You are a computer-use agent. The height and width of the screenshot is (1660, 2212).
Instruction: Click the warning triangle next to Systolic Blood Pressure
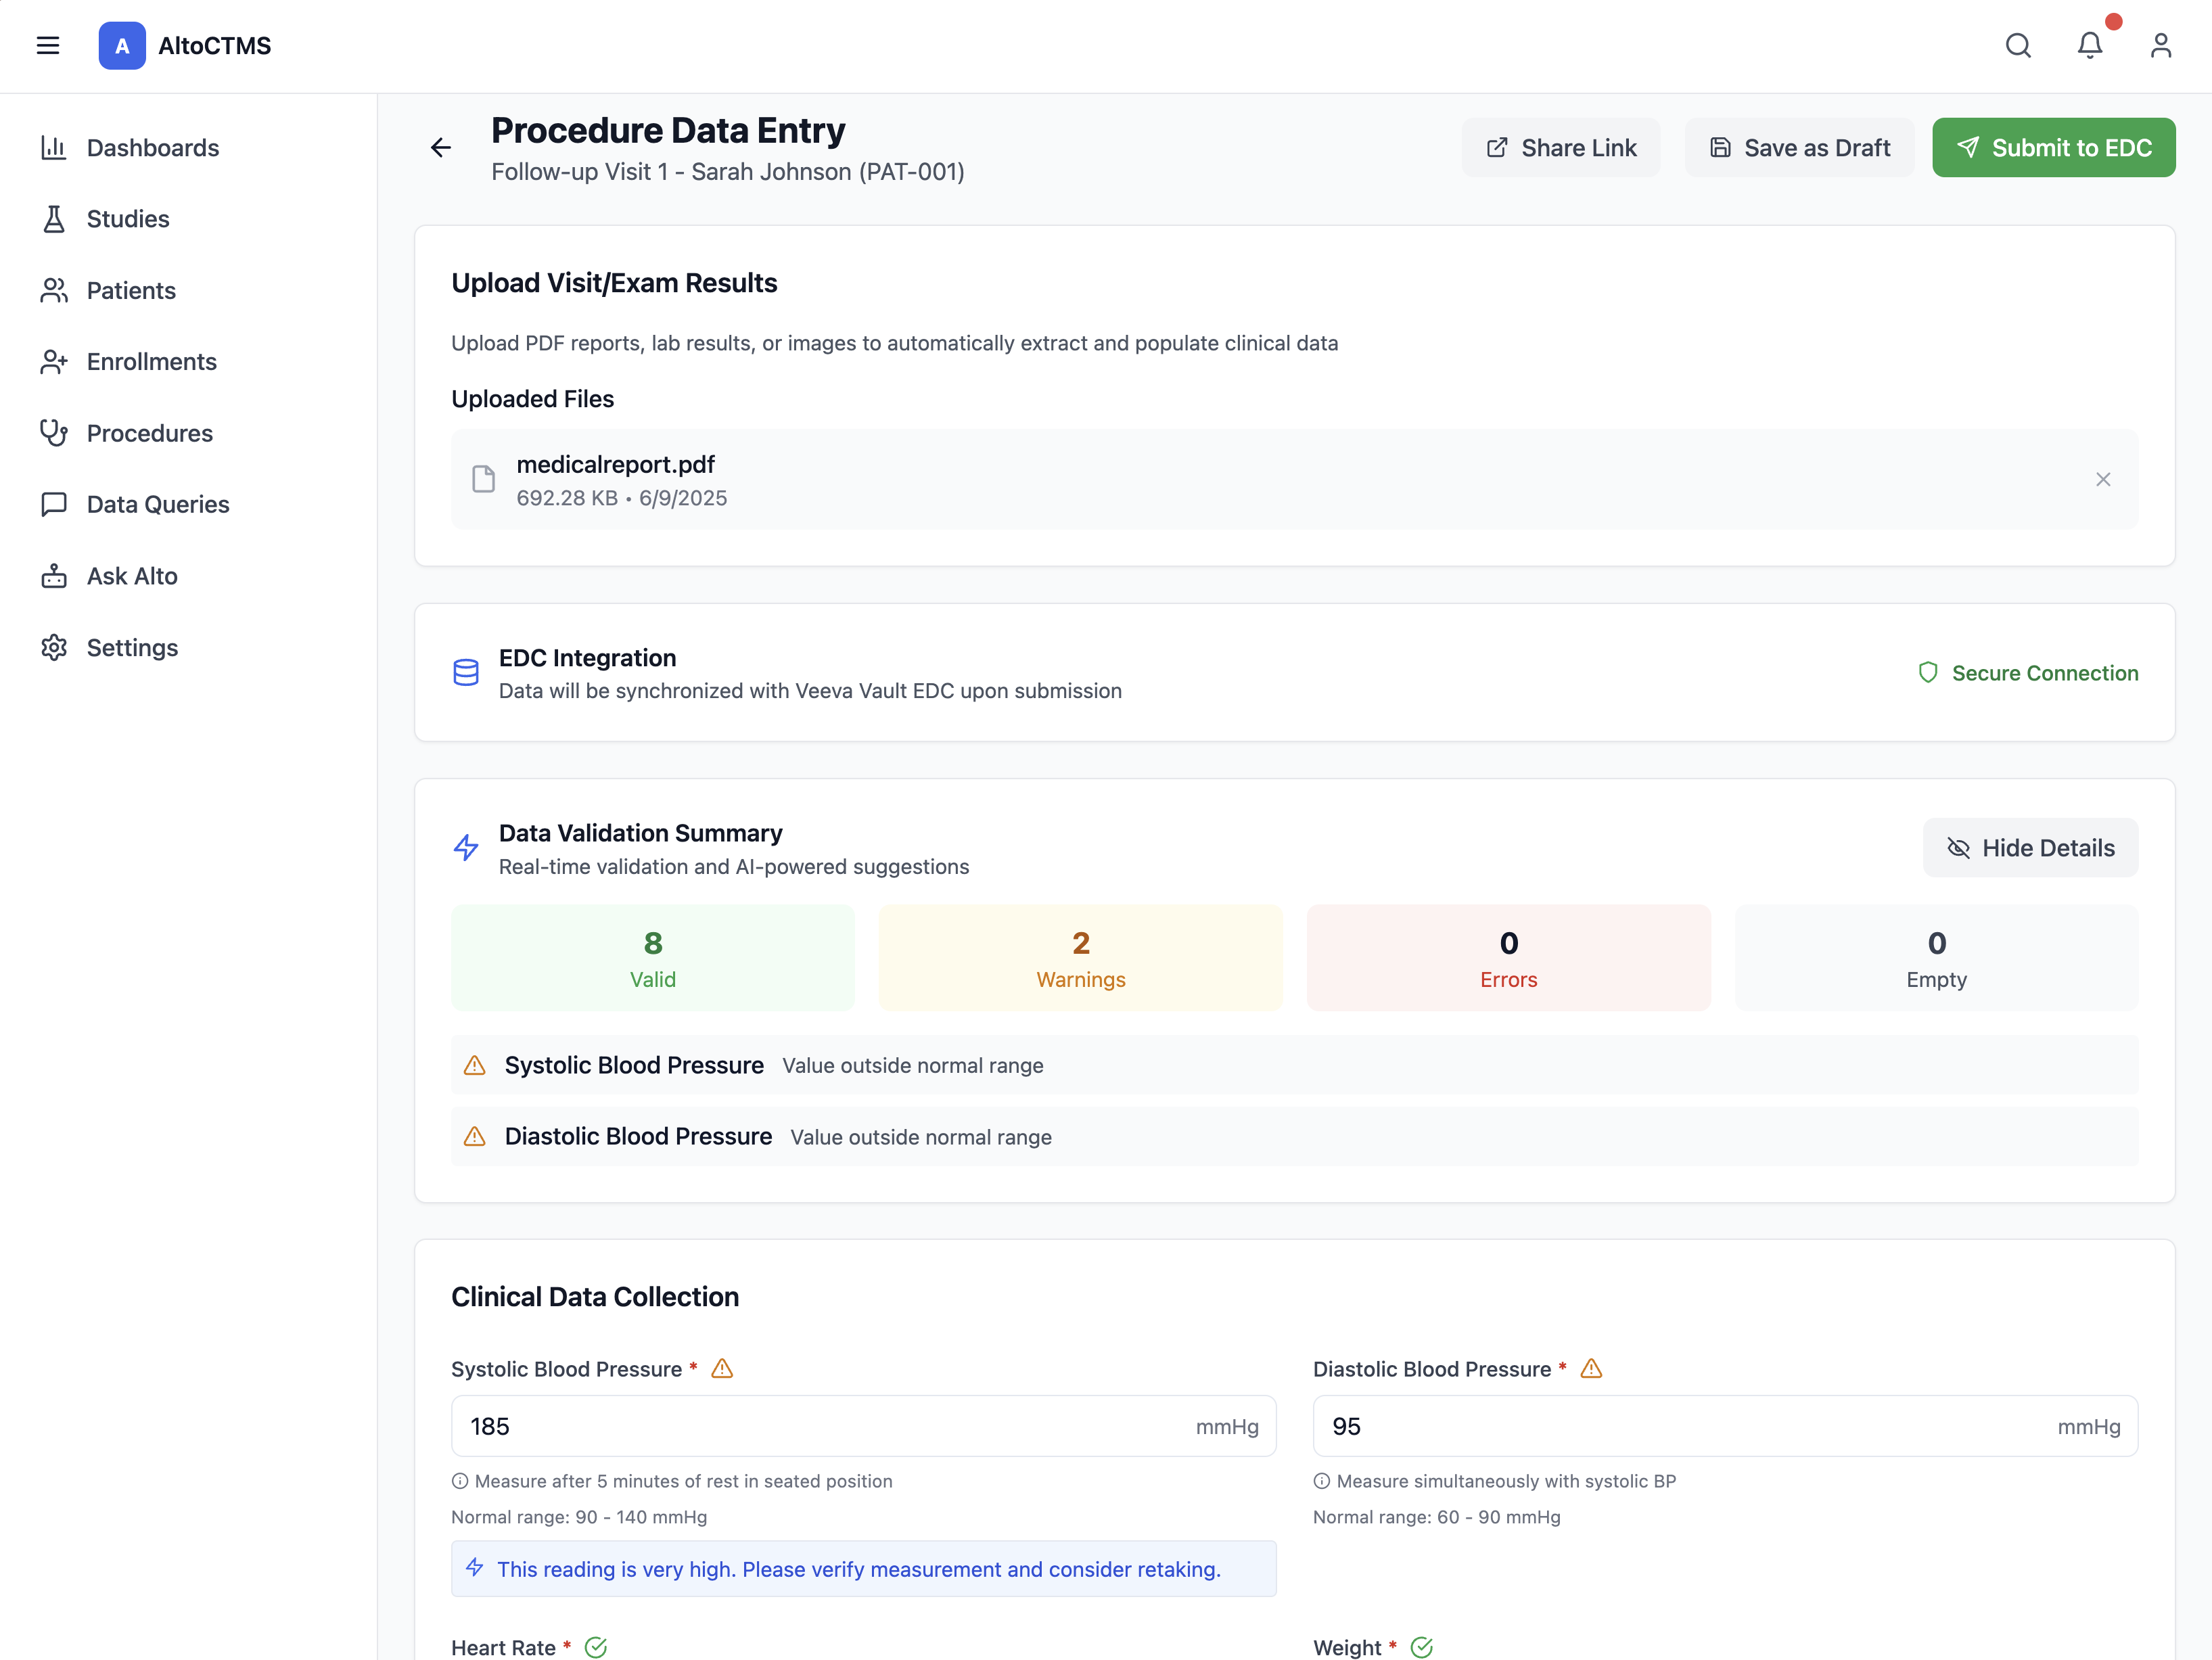[722, 1368]
